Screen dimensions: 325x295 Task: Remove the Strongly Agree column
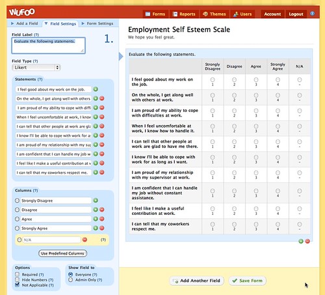(x=102, y=228)
